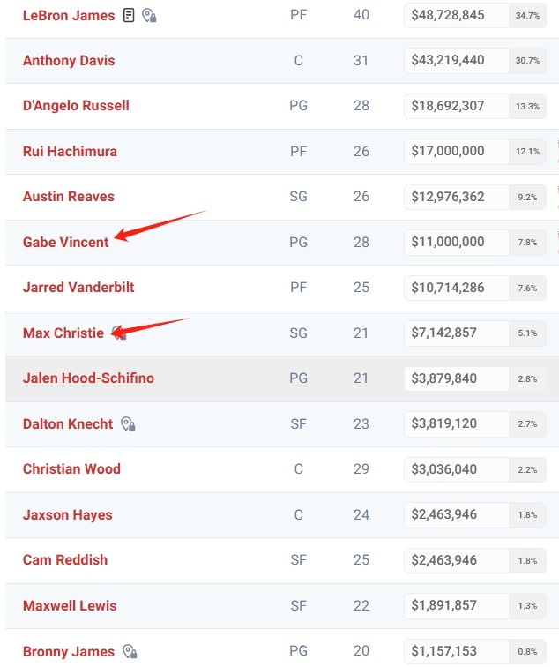559x667 pixels.
Task: Select Rui Hachimura name link
Action: click(x=70, y=151)
